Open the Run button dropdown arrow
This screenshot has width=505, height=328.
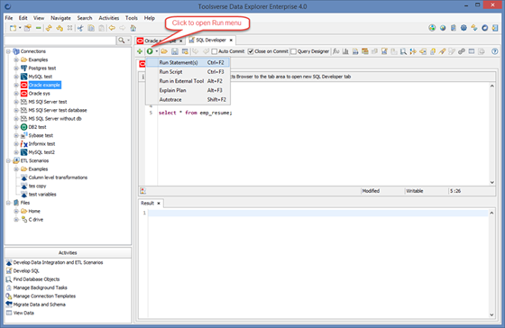[x=157, y=51]
